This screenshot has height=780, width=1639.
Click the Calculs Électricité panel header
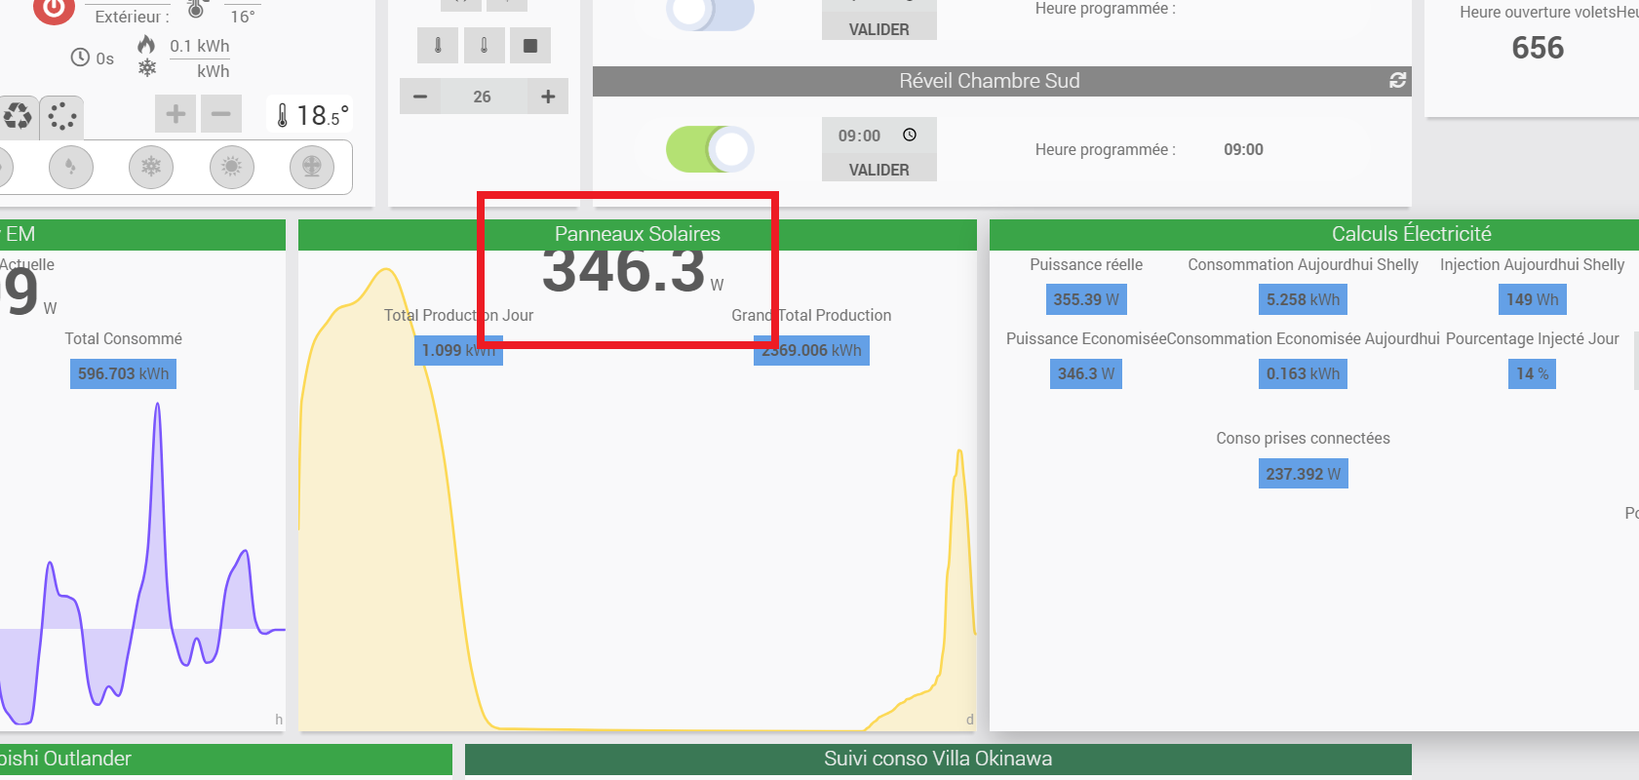pos(1314,234)
